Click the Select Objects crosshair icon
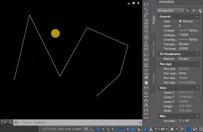Image resolution: width=203 pixels, height=132 pixels. (194, 10)
